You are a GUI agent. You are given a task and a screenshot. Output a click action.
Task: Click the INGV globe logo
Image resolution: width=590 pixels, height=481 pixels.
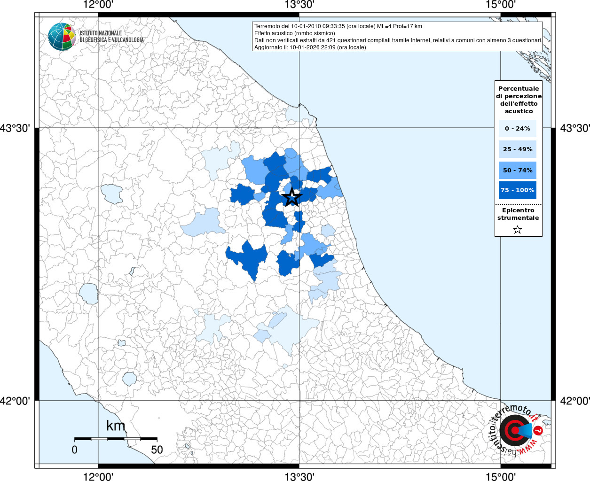62,37
